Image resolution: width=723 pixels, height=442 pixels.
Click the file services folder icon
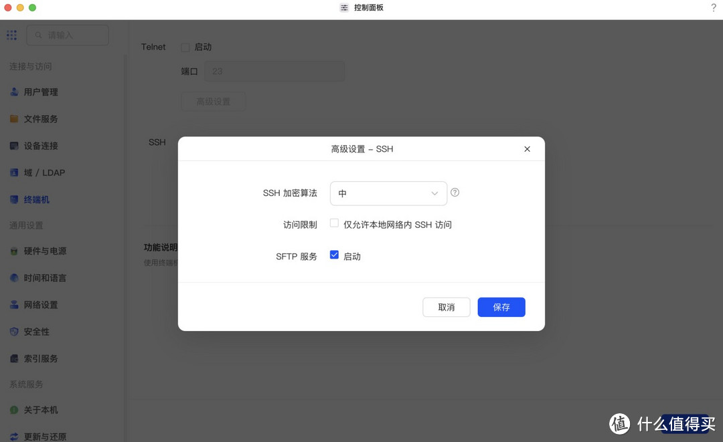[14, 119]
